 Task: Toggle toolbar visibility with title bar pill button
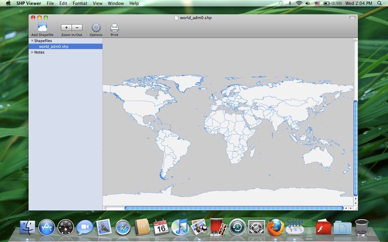click(352, 18)
